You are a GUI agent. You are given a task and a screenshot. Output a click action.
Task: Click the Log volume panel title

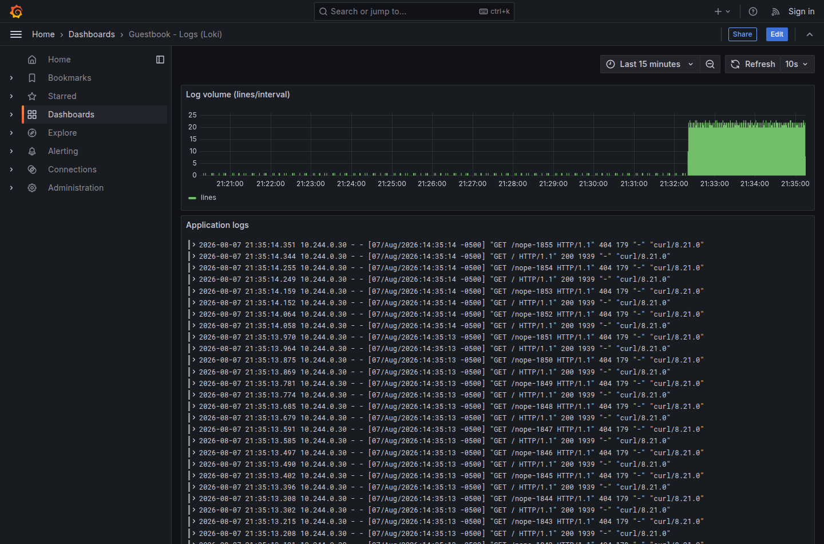tap(238, 94)
